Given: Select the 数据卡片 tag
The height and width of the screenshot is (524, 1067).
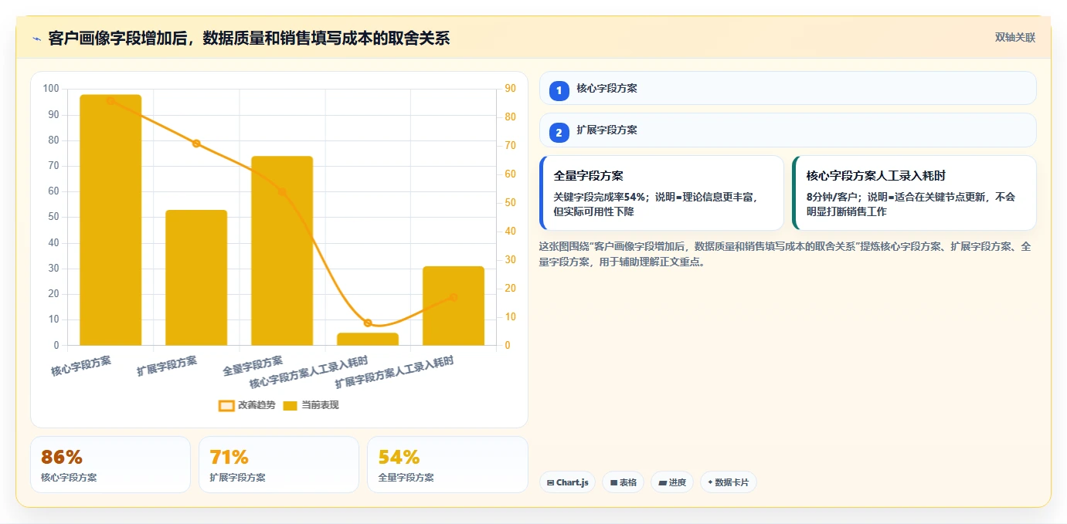Looking at the screenshot, I should click(x=729, y=482).
